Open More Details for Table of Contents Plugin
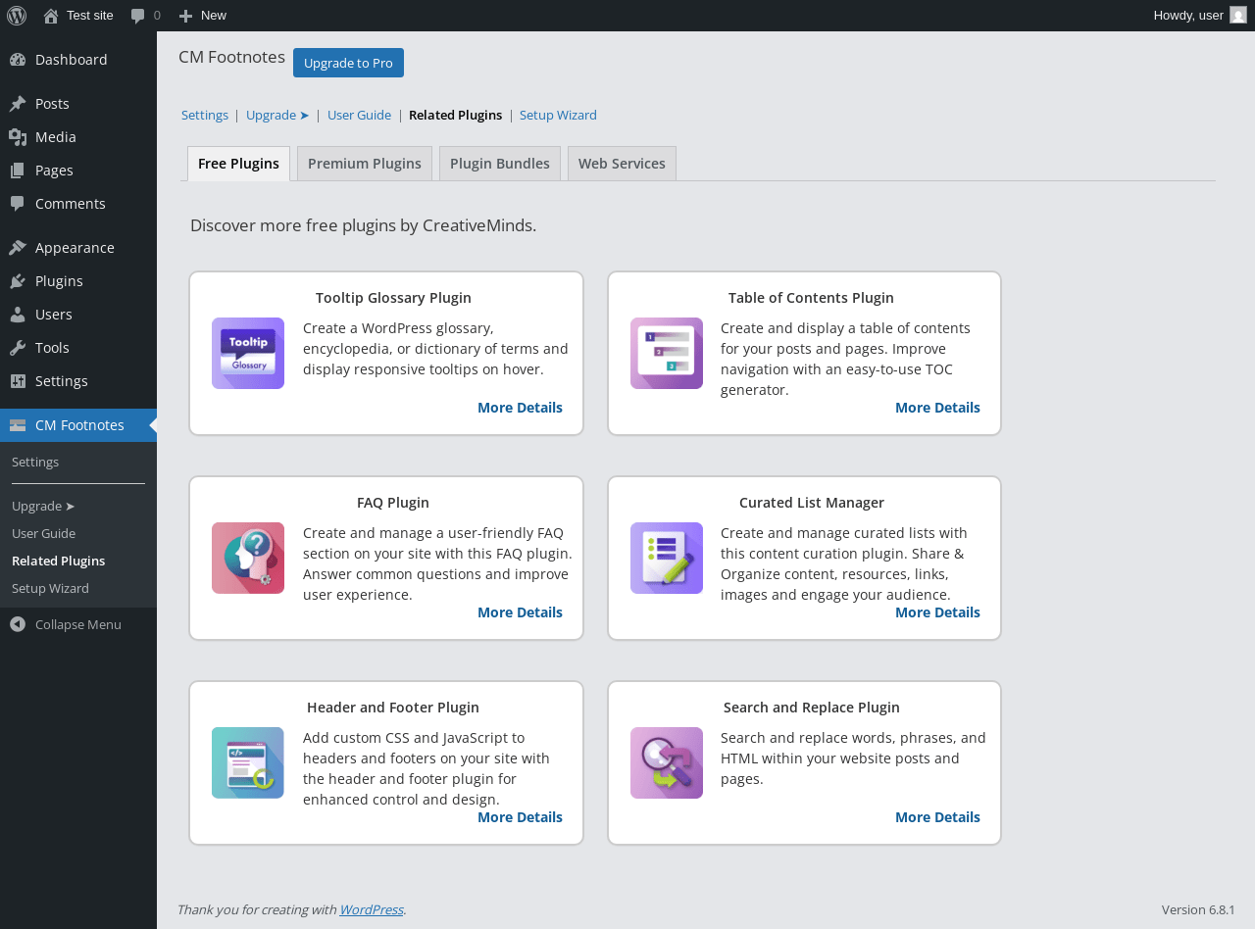The height and width of the screenshot is (929, 1255). click(x=937, y=408)
